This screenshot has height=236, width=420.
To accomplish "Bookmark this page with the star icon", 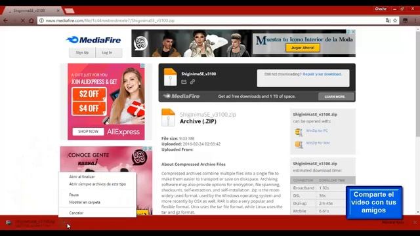I will (x=395, y=20).
